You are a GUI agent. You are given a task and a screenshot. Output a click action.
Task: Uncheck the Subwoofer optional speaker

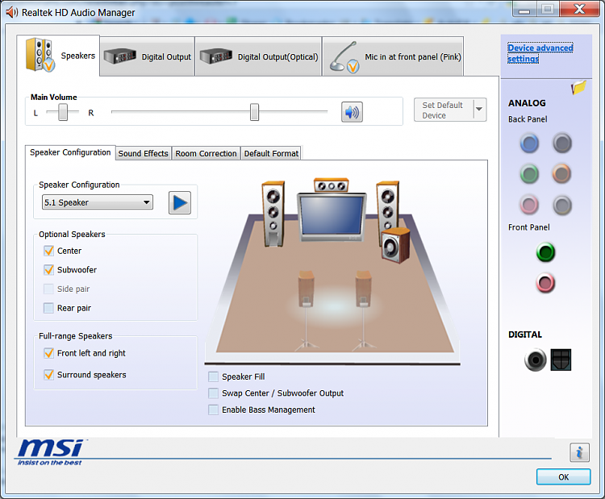point(48,270)
